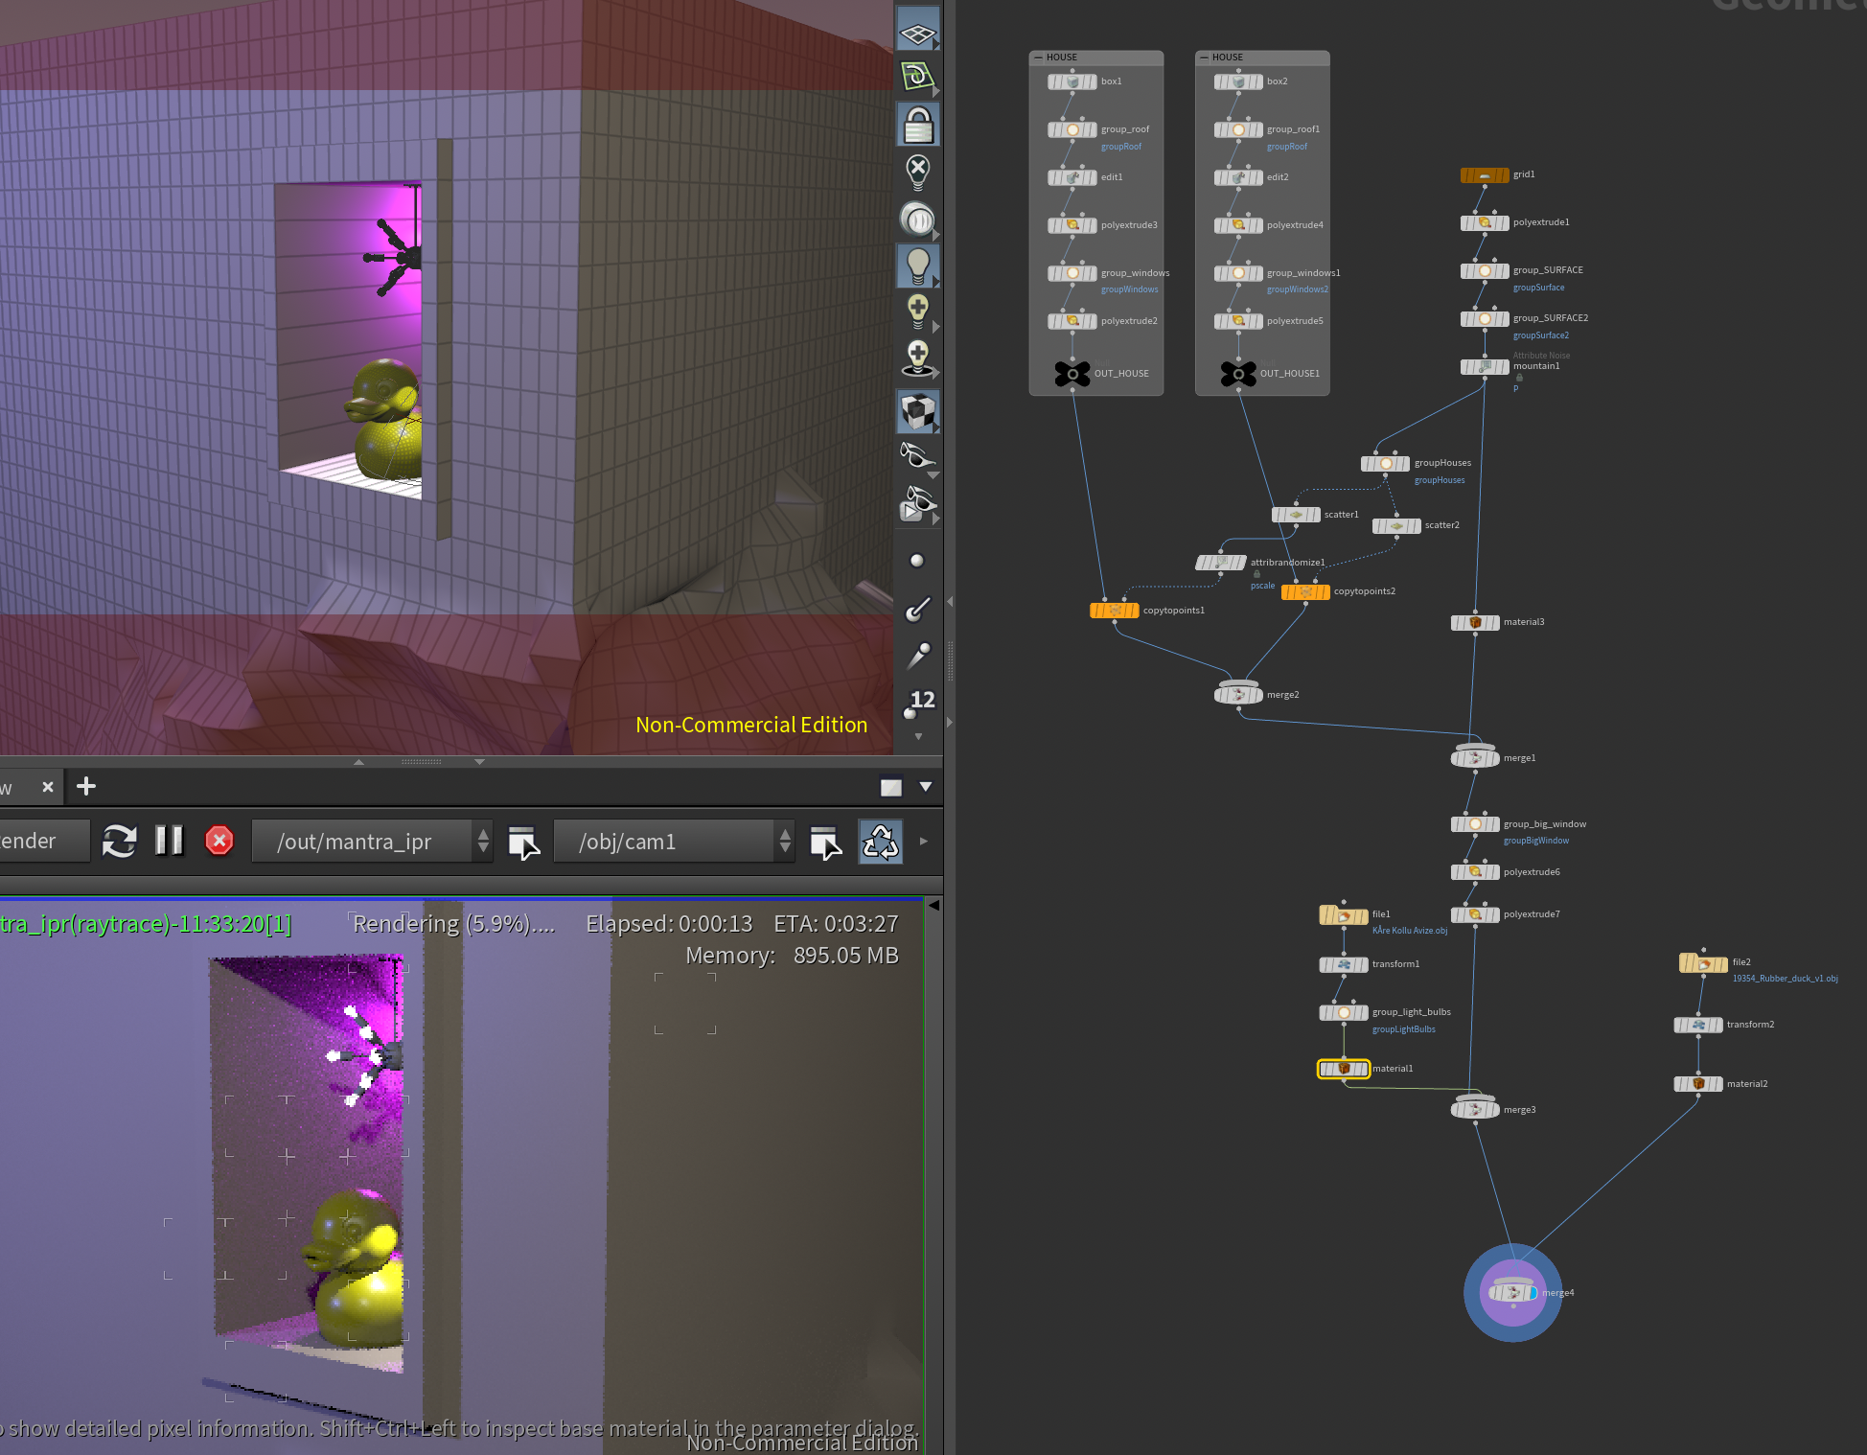This screenshot has height=1455, width=1867.
Task: Click the bulb-with-plus icon with shadow base
Action: coord(917,358)
